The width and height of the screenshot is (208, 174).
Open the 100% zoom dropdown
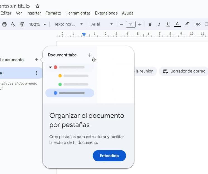coord(37,24)
